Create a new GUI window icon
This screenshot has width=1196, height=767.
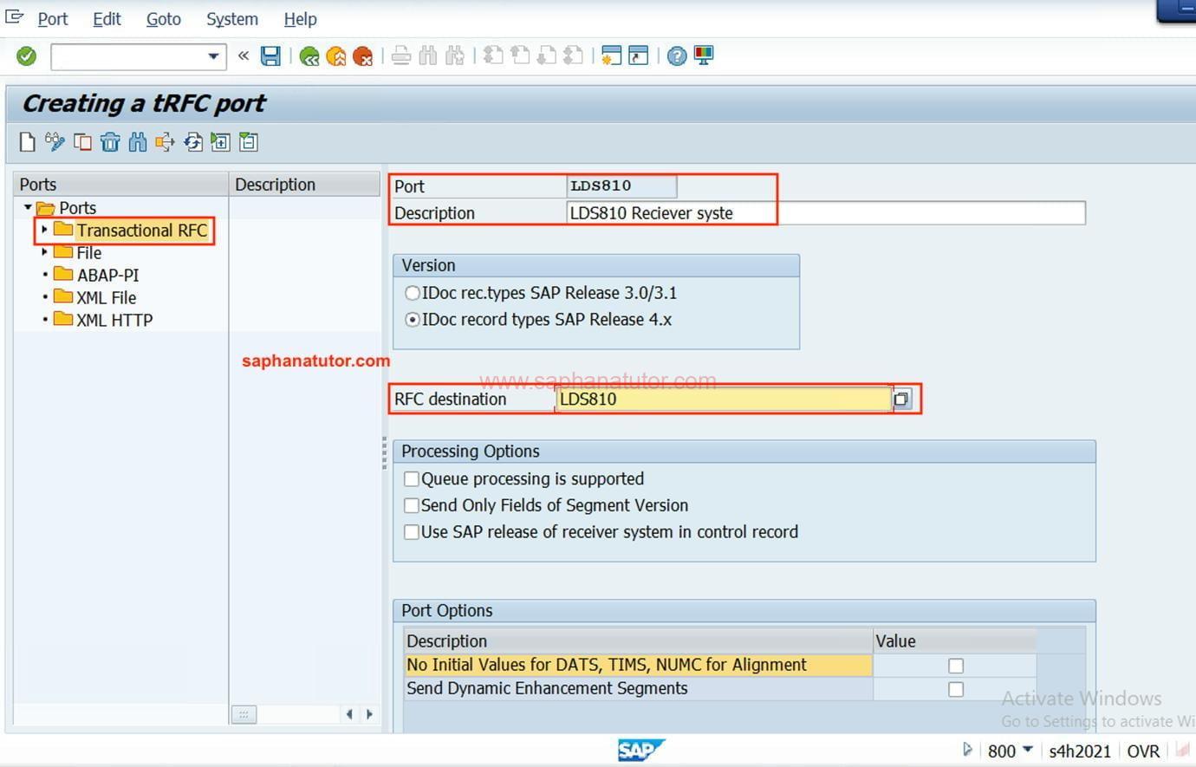[612, 56]
